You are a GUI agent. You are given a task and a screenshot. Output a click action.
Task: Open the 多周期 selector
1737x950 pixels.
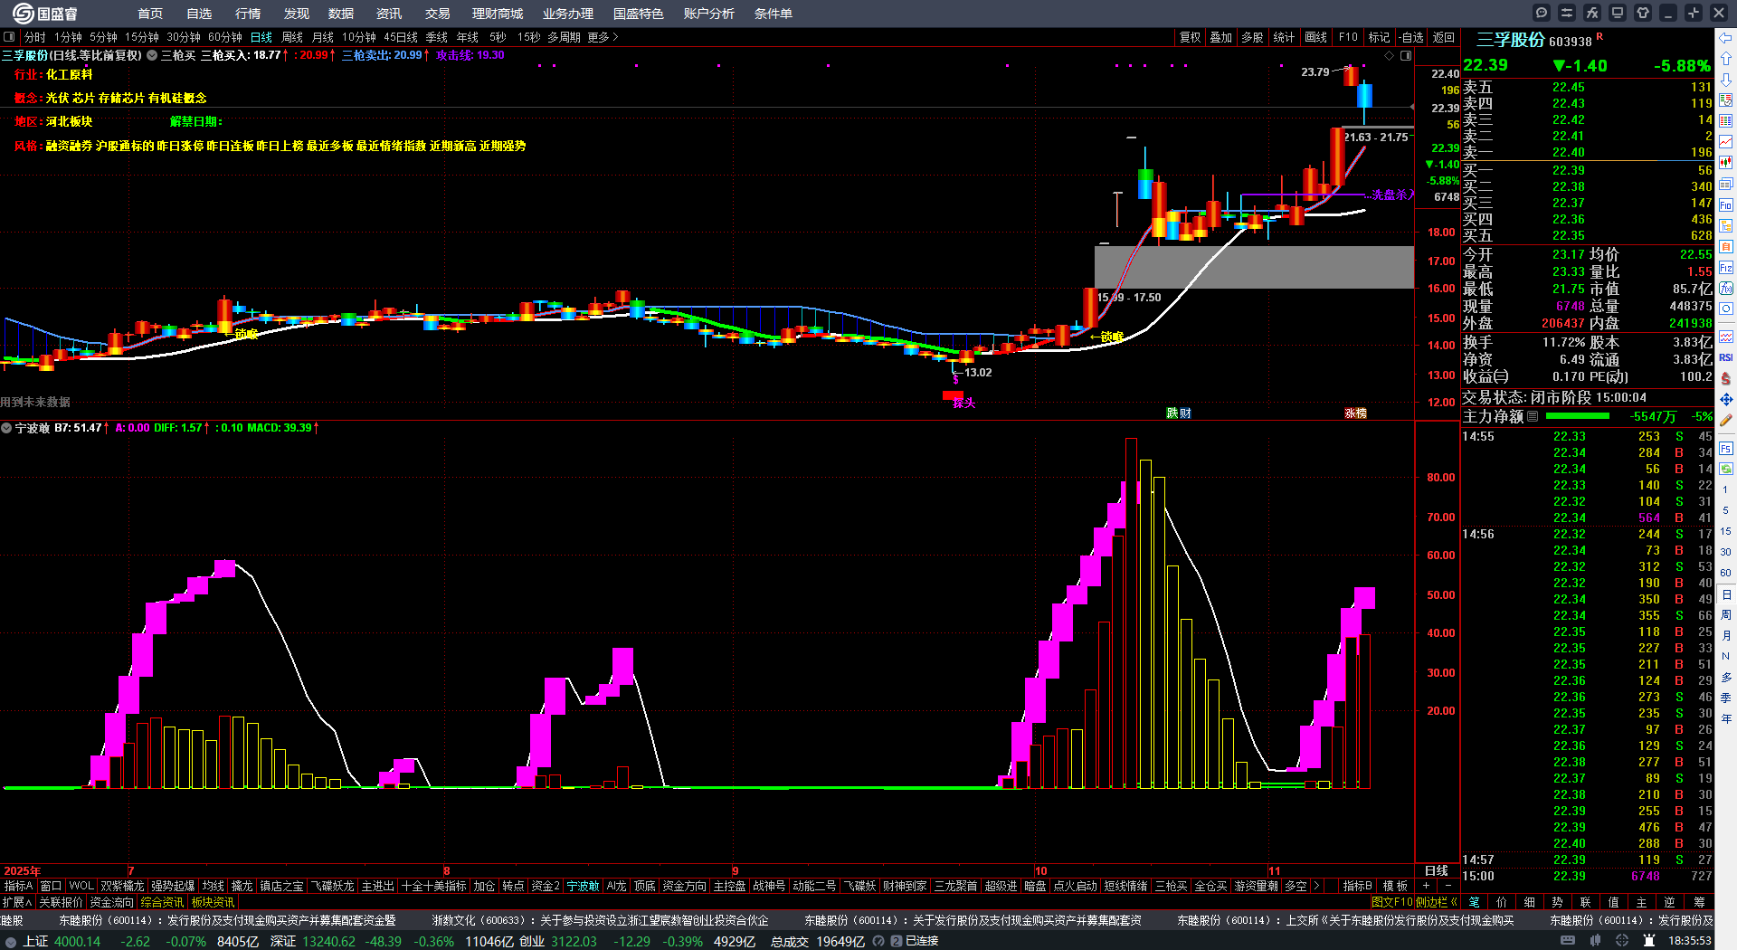[564, 37]
